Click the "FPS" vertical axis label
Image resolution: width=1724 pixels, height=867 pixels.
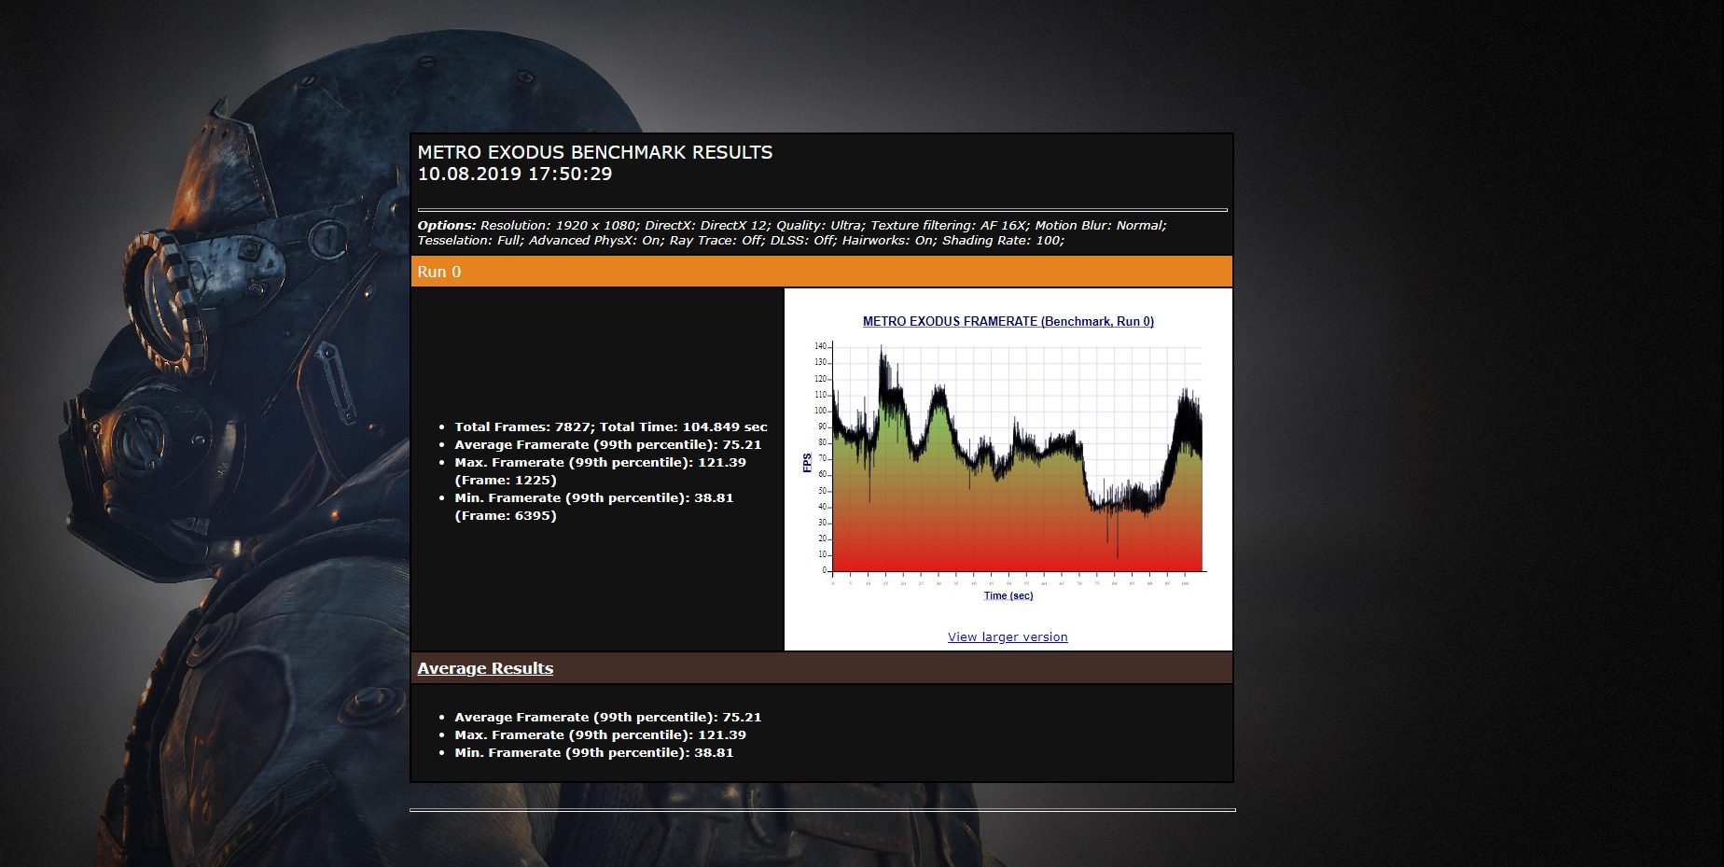808,463
